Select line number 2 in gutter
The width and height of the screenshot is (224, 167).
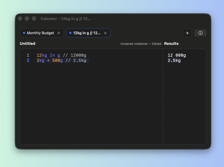coord(28,61)
